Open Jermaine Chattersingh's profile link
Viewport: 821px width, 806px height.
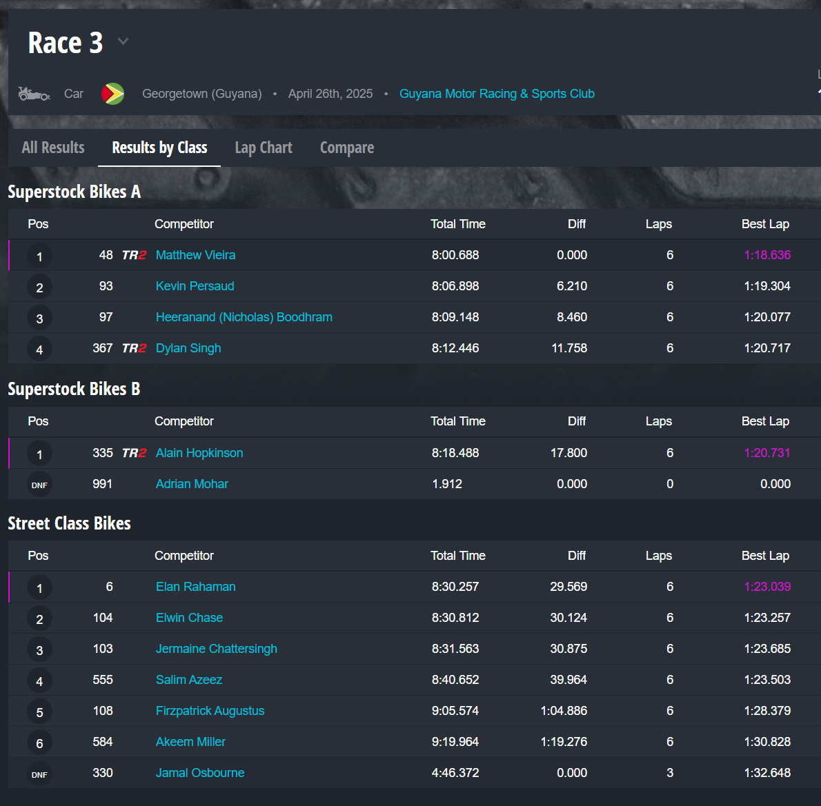217,649
